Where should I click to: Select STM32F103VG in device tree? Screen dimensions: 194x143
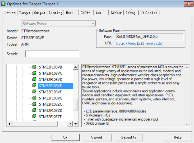[x=51, y=98]
